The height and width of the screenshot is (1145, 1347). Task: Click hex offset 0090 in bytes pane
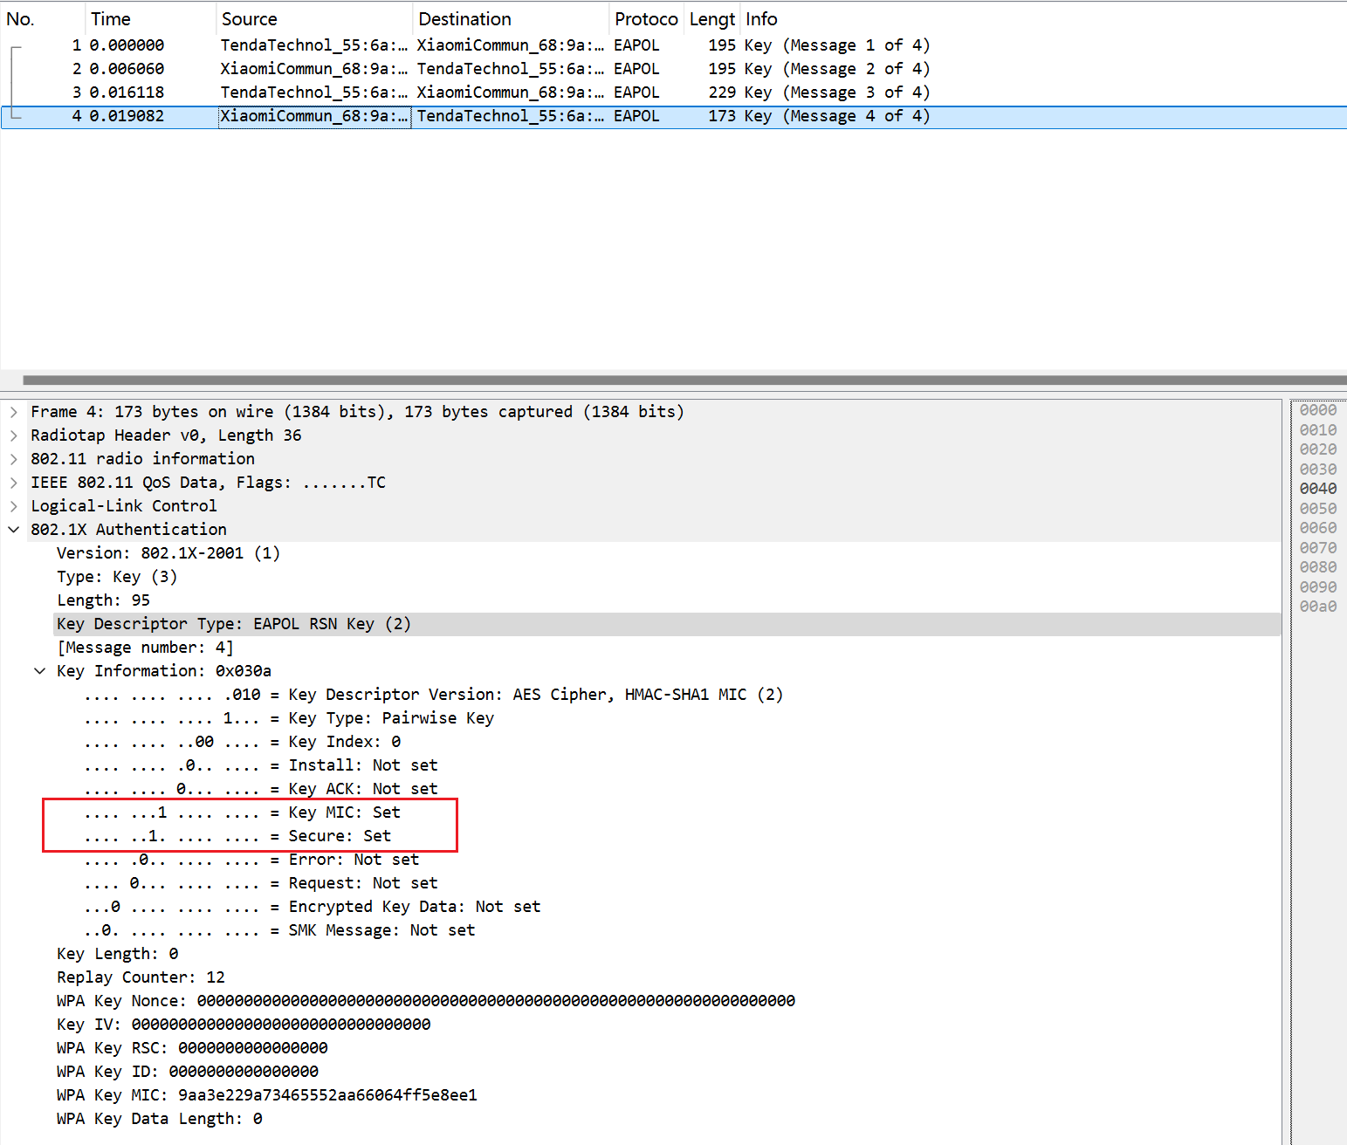pos(1317,587)
